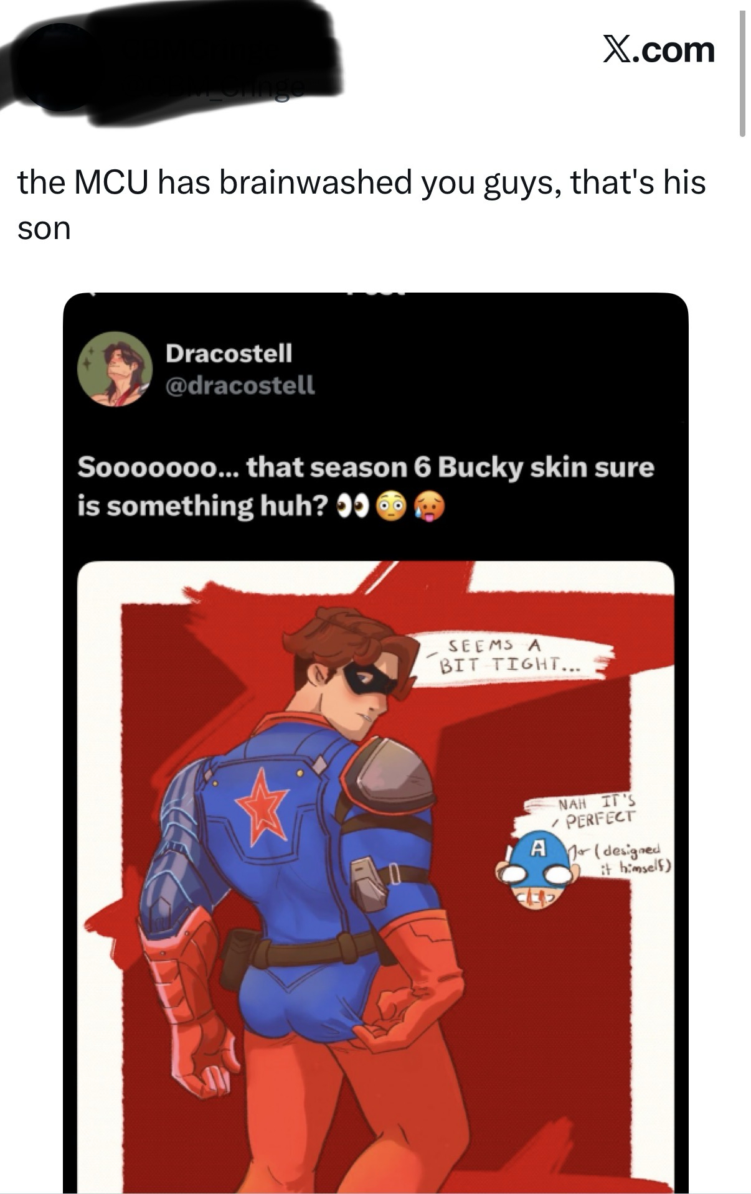
Task: Click the eyes emoji in quoted post
Action: 353,507
